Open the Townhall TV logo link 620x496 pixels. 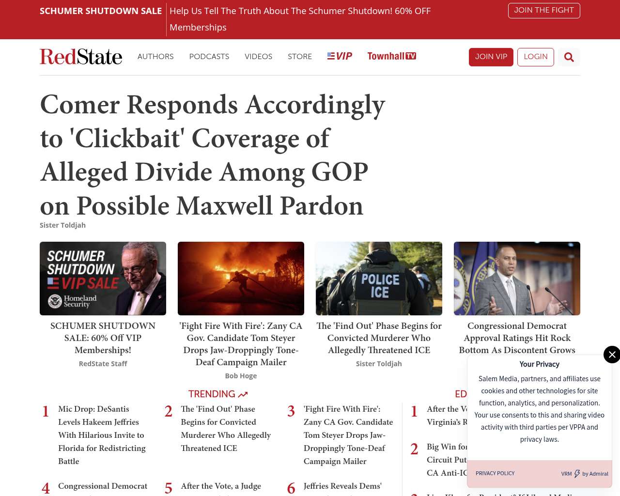[x=392, y=56]
